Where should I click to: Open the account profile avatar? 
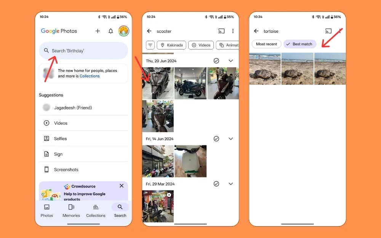(x=123, y=31)
